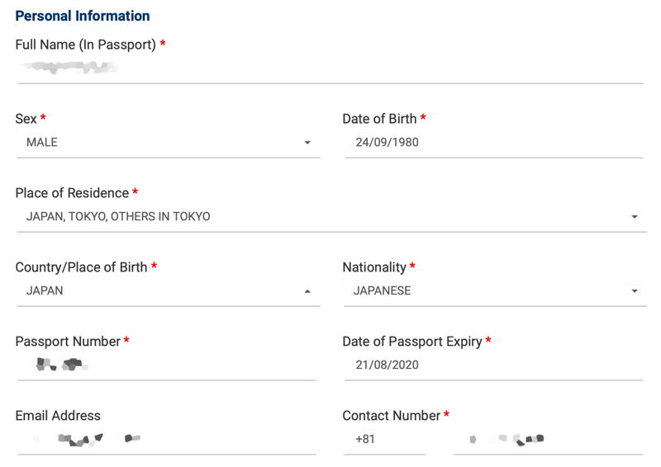Click the Full Name (In Passport) field
Viewport: 661px width, 467px height.
[x=330, y=68]
